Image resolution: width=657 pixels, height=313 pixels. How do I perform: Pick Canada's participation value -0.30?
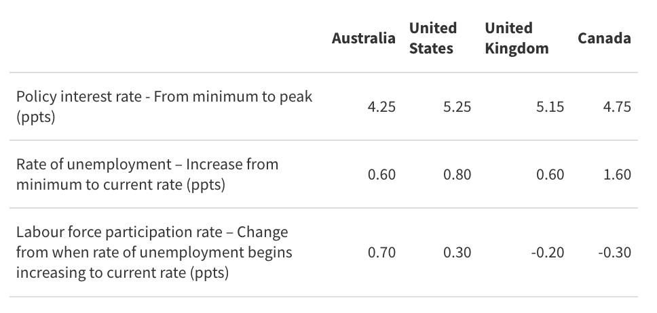coord(614,253)
